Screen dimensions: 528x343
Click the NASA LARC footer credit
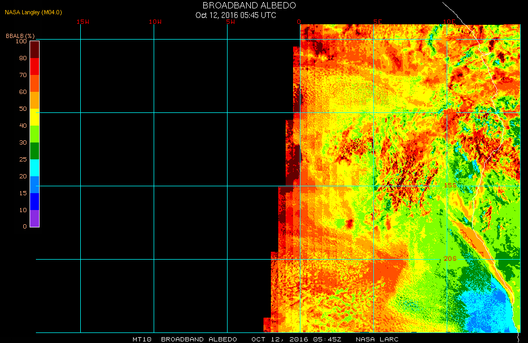[377, 339]
